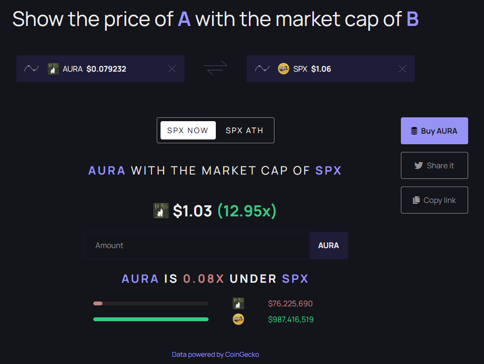Click the AURA market cap progress bar
Screen dimensions: 484x364
click(151, 303)
